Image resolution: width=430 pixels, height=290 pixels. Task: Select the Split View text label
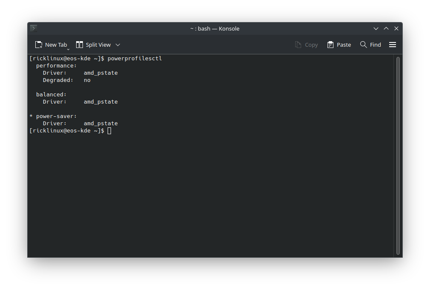click(98, 45)
